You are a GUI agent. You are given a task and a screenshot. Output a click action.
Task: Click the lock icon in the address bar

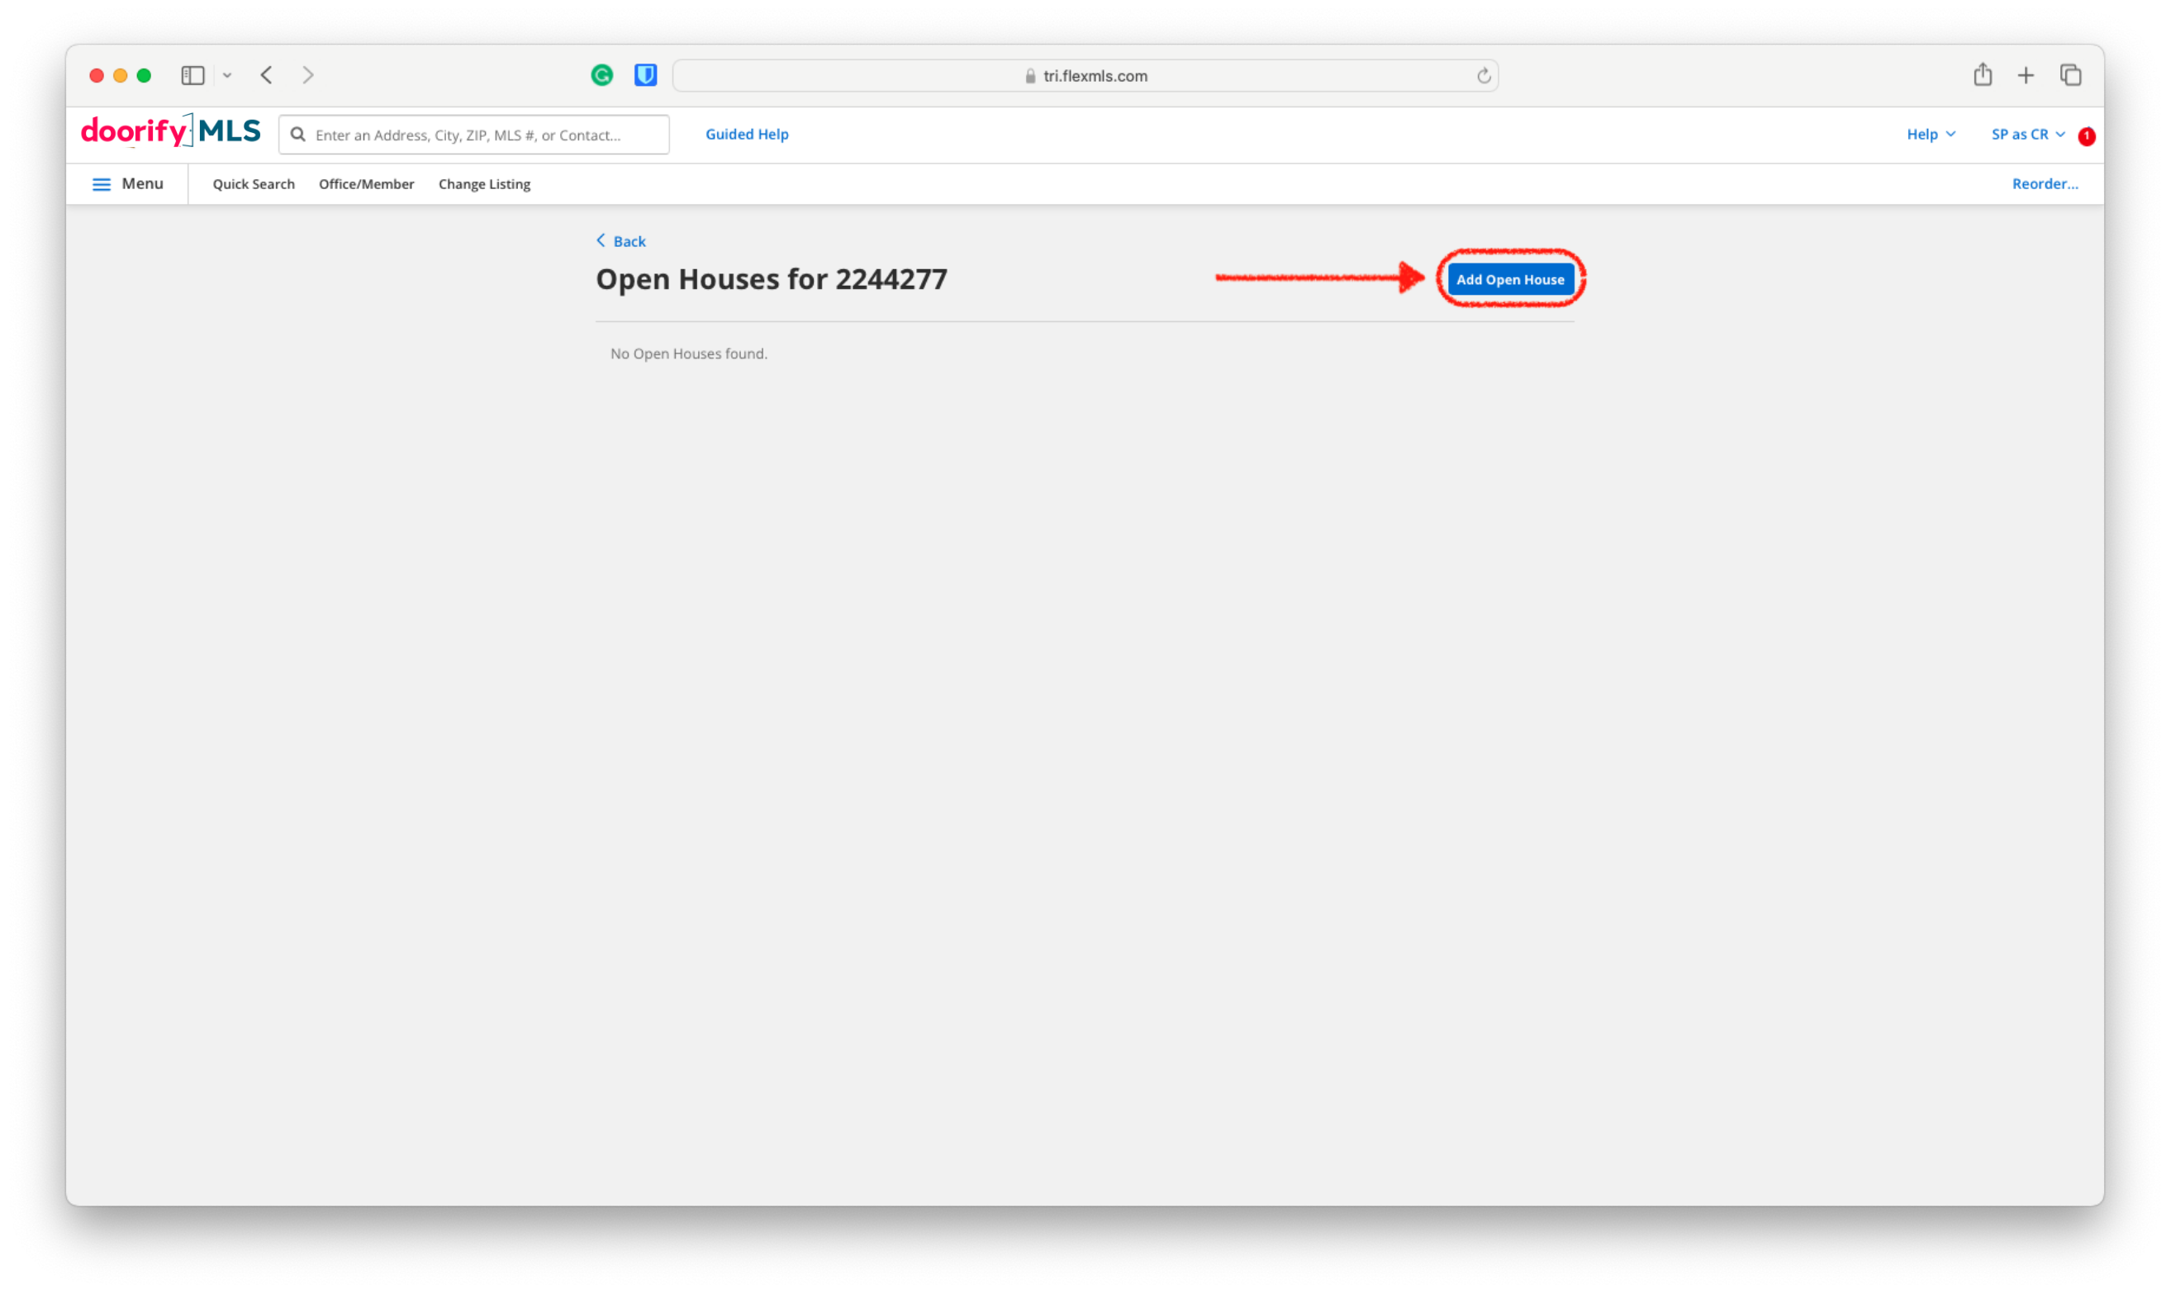pos(1030,77)
